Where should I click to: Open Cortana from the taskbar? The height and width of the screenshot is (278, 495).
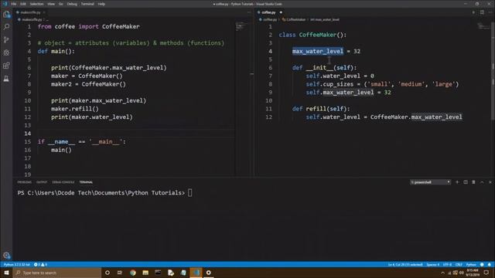108,273
